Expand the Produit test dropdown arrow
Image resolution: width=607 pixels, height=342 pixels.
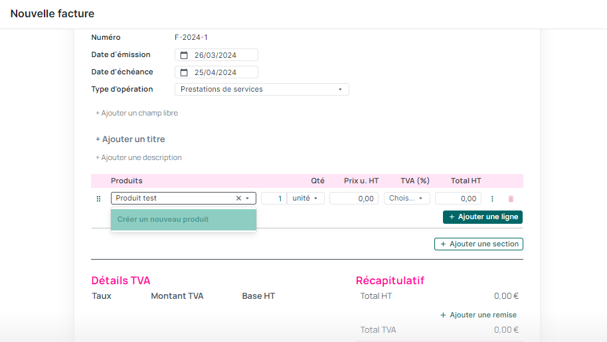[x=248, y=199]
